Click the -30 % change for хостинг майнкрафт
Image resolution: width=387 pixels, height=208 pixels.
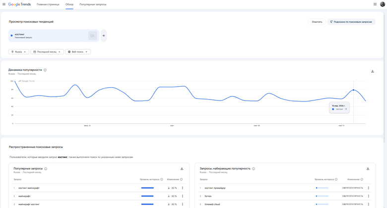[173, 188]
